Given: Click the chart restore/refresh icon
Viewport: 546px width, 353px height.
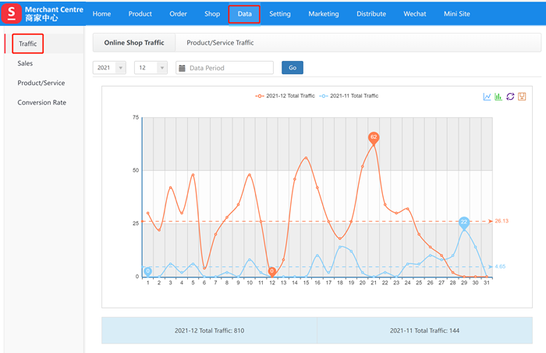Looking at the screenshot, I should [510, 97].
